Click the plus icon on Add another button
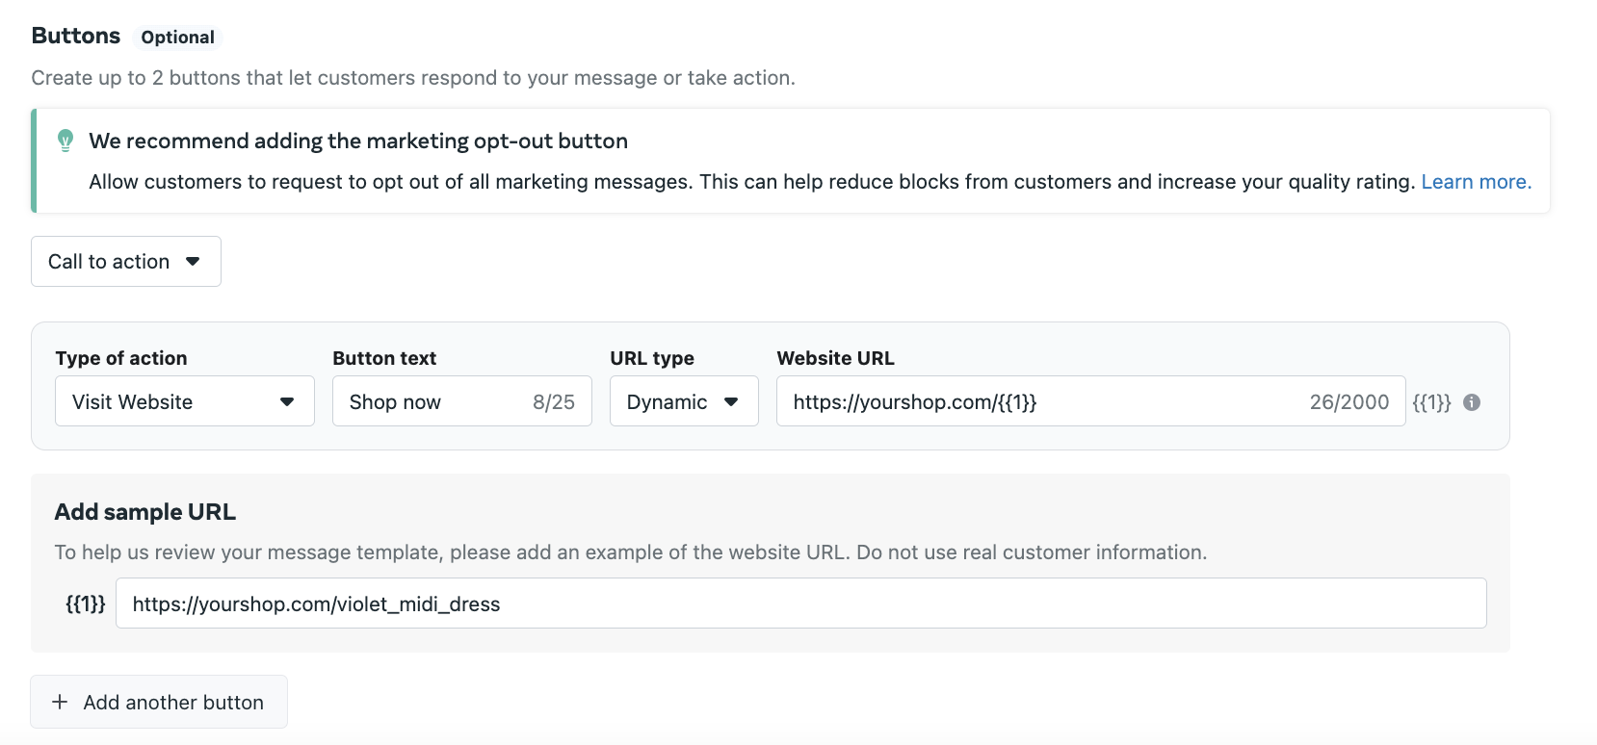 pyautogui.click(x=60, y=702)
